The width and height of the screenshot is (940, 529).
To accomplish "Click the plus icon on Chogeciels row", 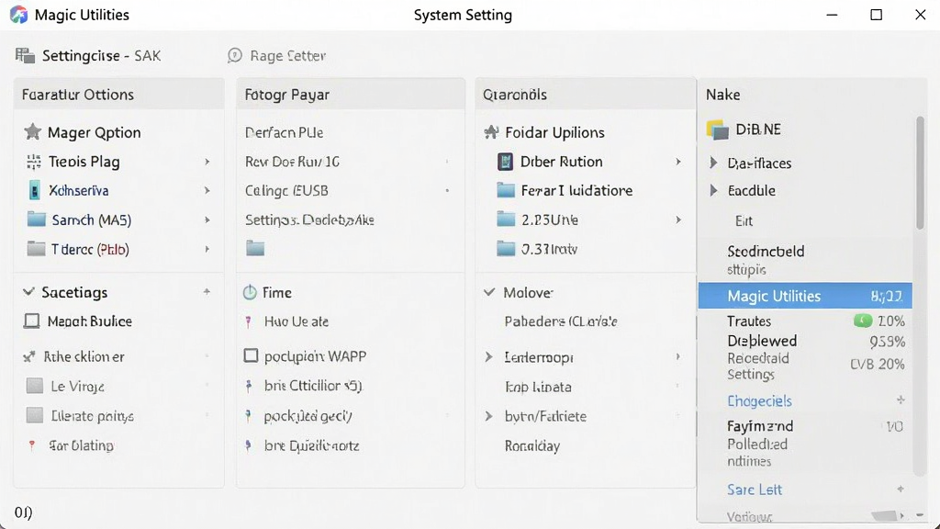I will [901, 400].
